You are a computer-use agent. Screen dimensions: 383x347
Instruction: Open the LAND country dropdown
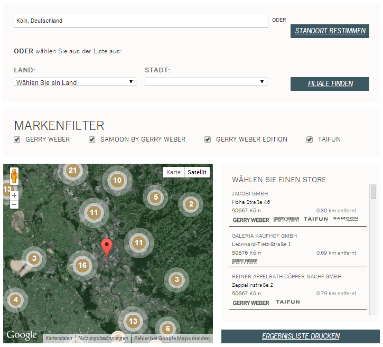pyautogui.click(x=75, y=82)
